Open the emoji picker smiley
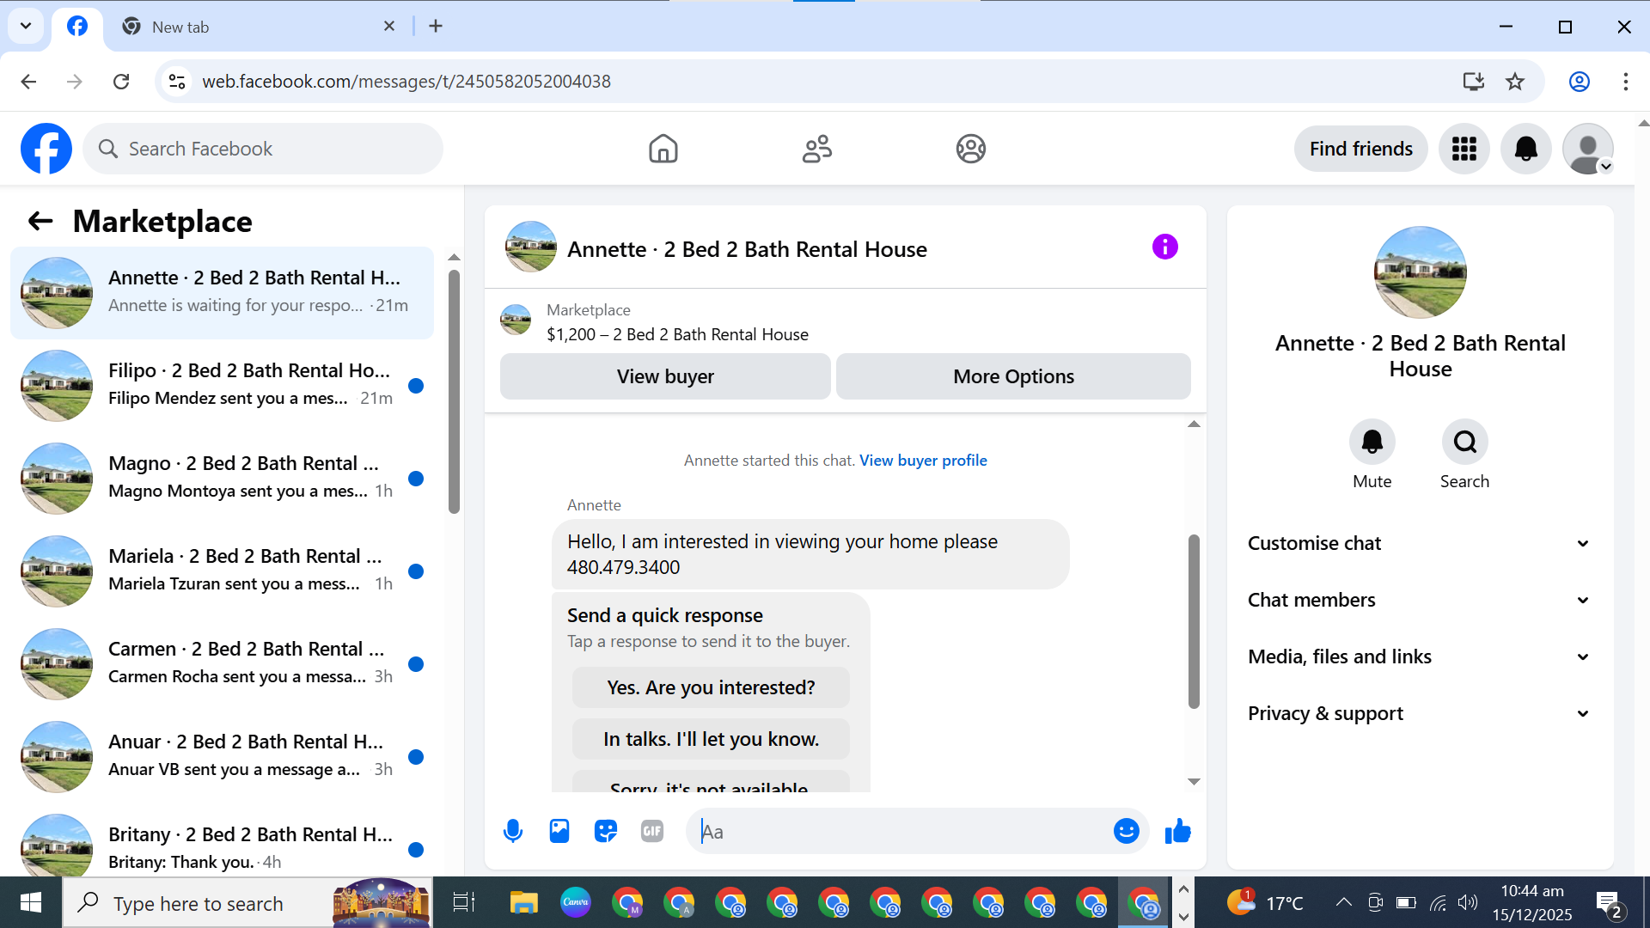 click(x=1127, y=831)
